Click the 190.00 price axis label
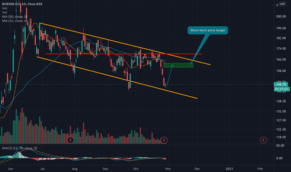The width and height of the screenshot is (291, 172). tap(281, 28)
